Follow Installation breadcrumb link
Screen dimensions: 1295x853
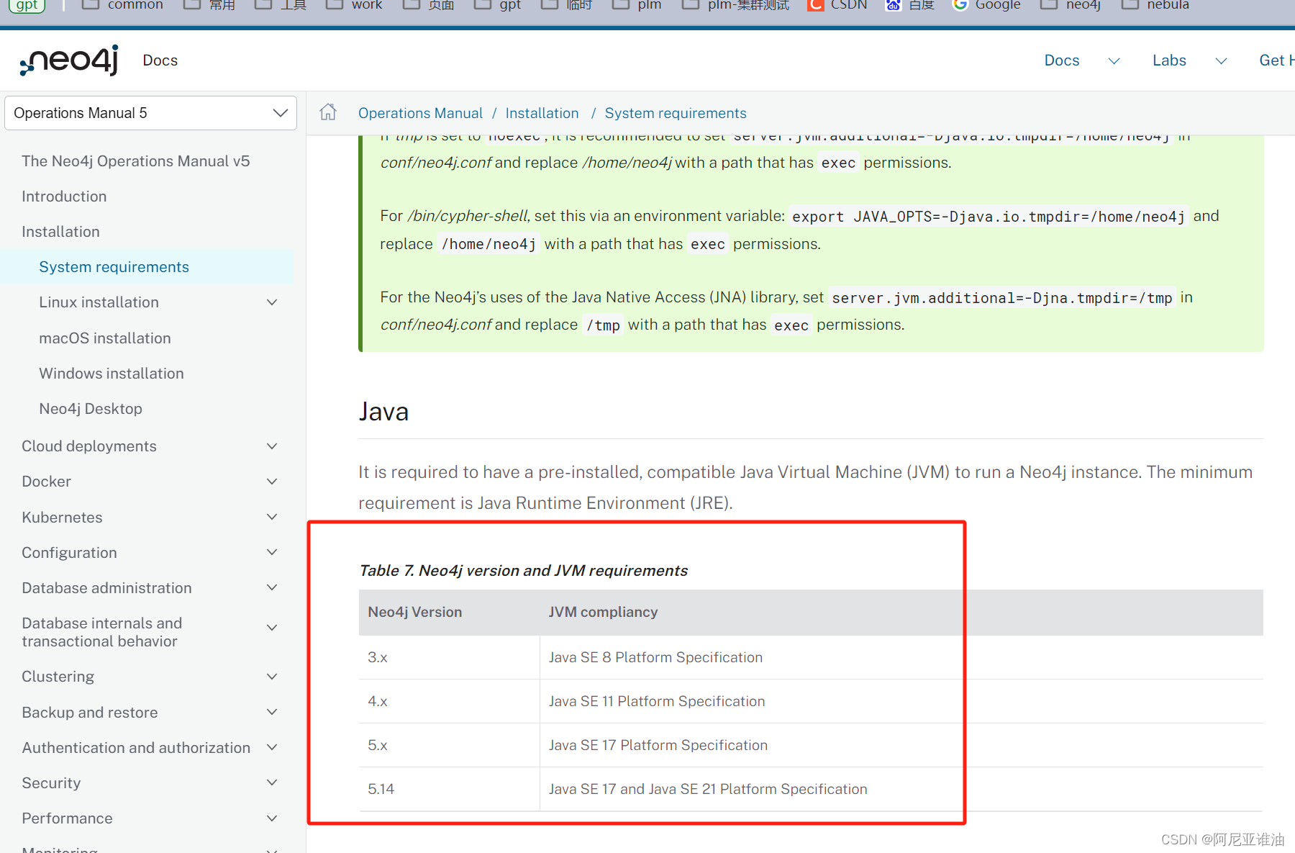[x=542, y=113]
